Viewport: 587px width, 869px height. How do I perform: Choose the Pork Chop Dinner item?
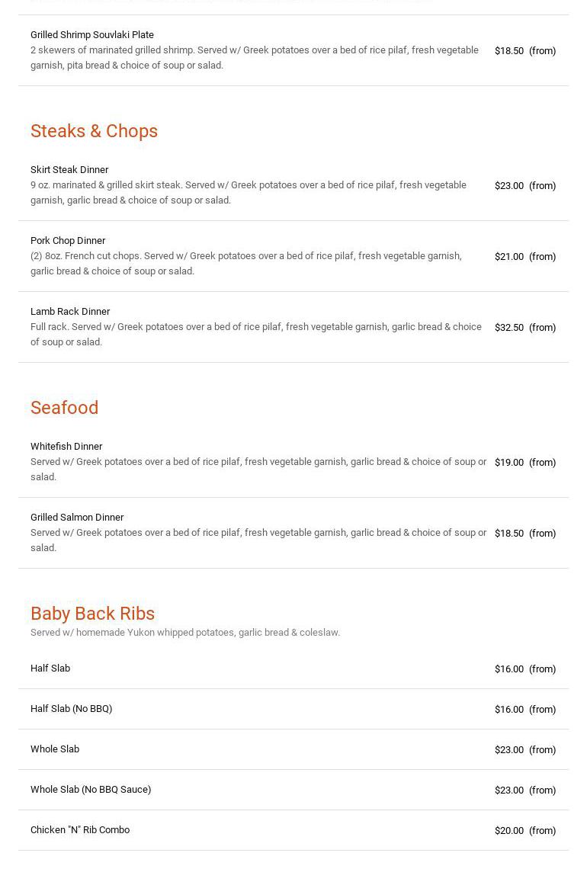pyautogui.click(x=68, y=241)
